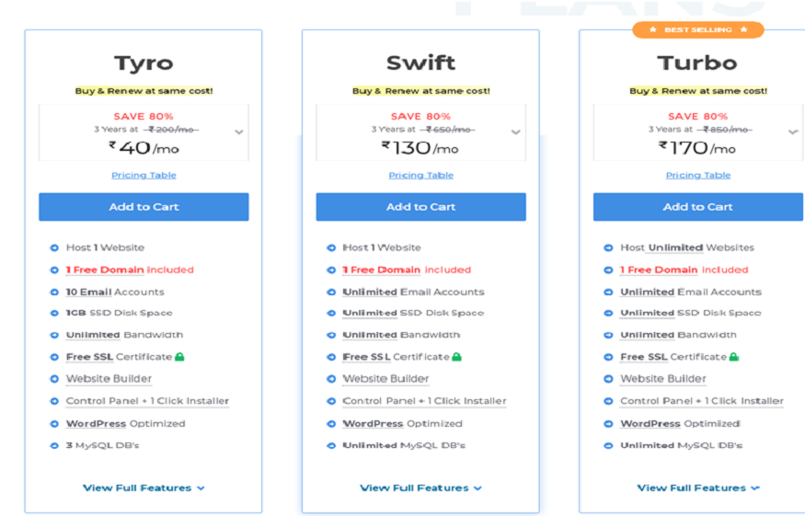Click the green SSL lock icon in Turbo plan
The width and height of the screenshot is (805, 516).
pos(733,356)
